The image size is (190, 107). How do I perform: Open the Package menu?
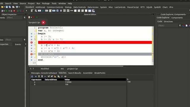[46, 4]
